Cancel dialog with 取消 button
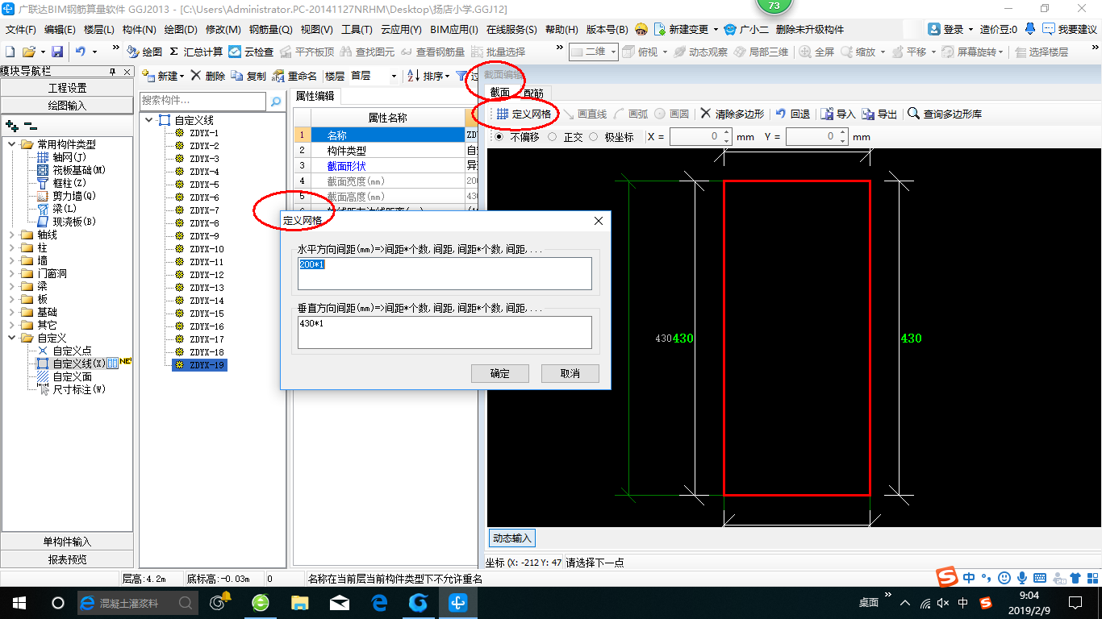The width and height of the screenshot is (1102, 619). [570, 373]
